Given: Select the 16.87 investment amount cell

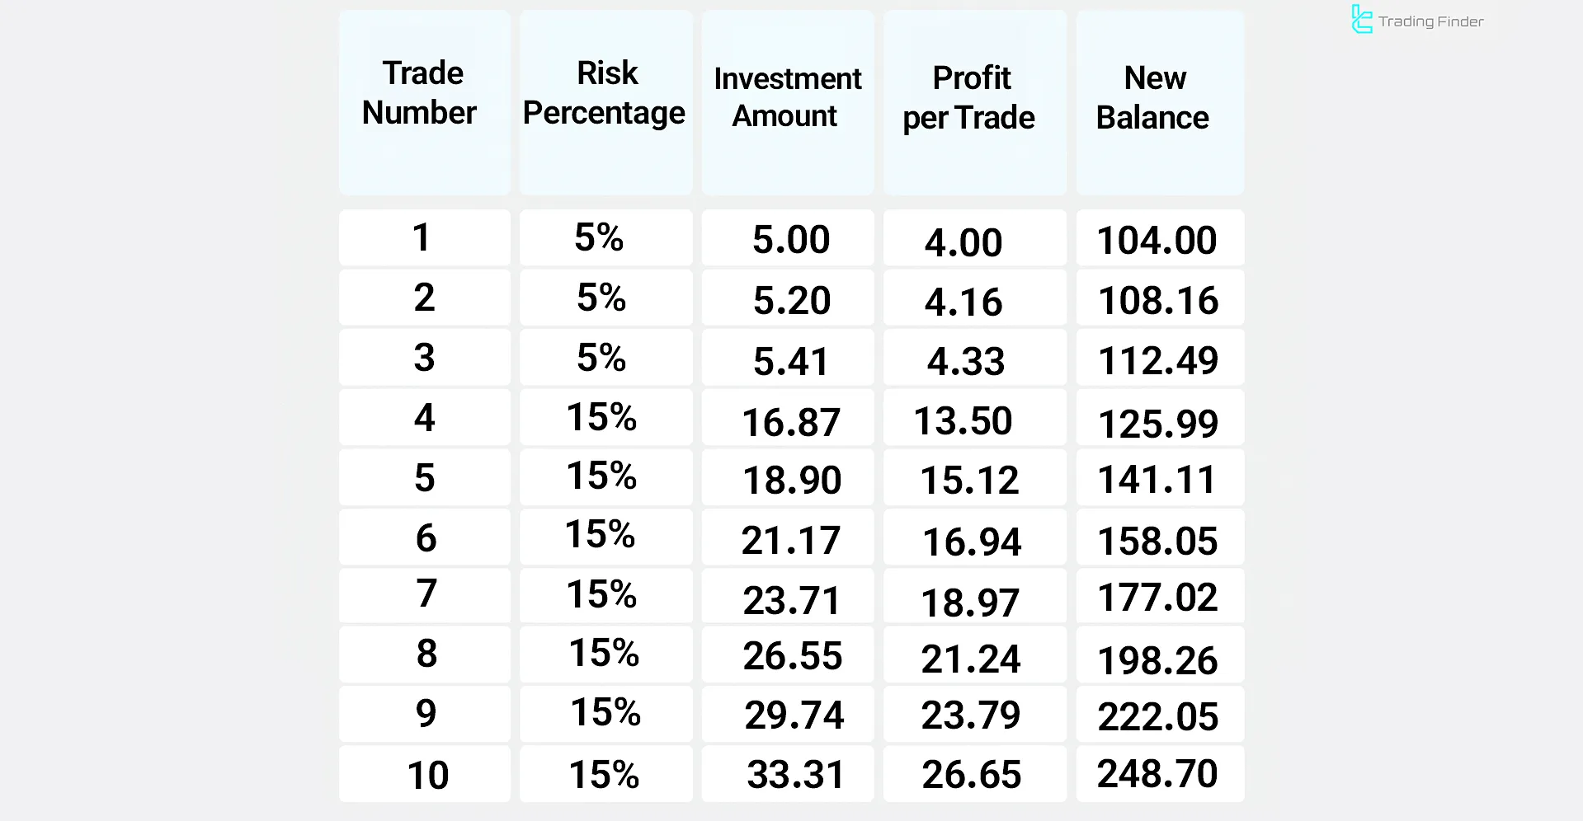Looking at the screenshot, I should tap(790, 421).
